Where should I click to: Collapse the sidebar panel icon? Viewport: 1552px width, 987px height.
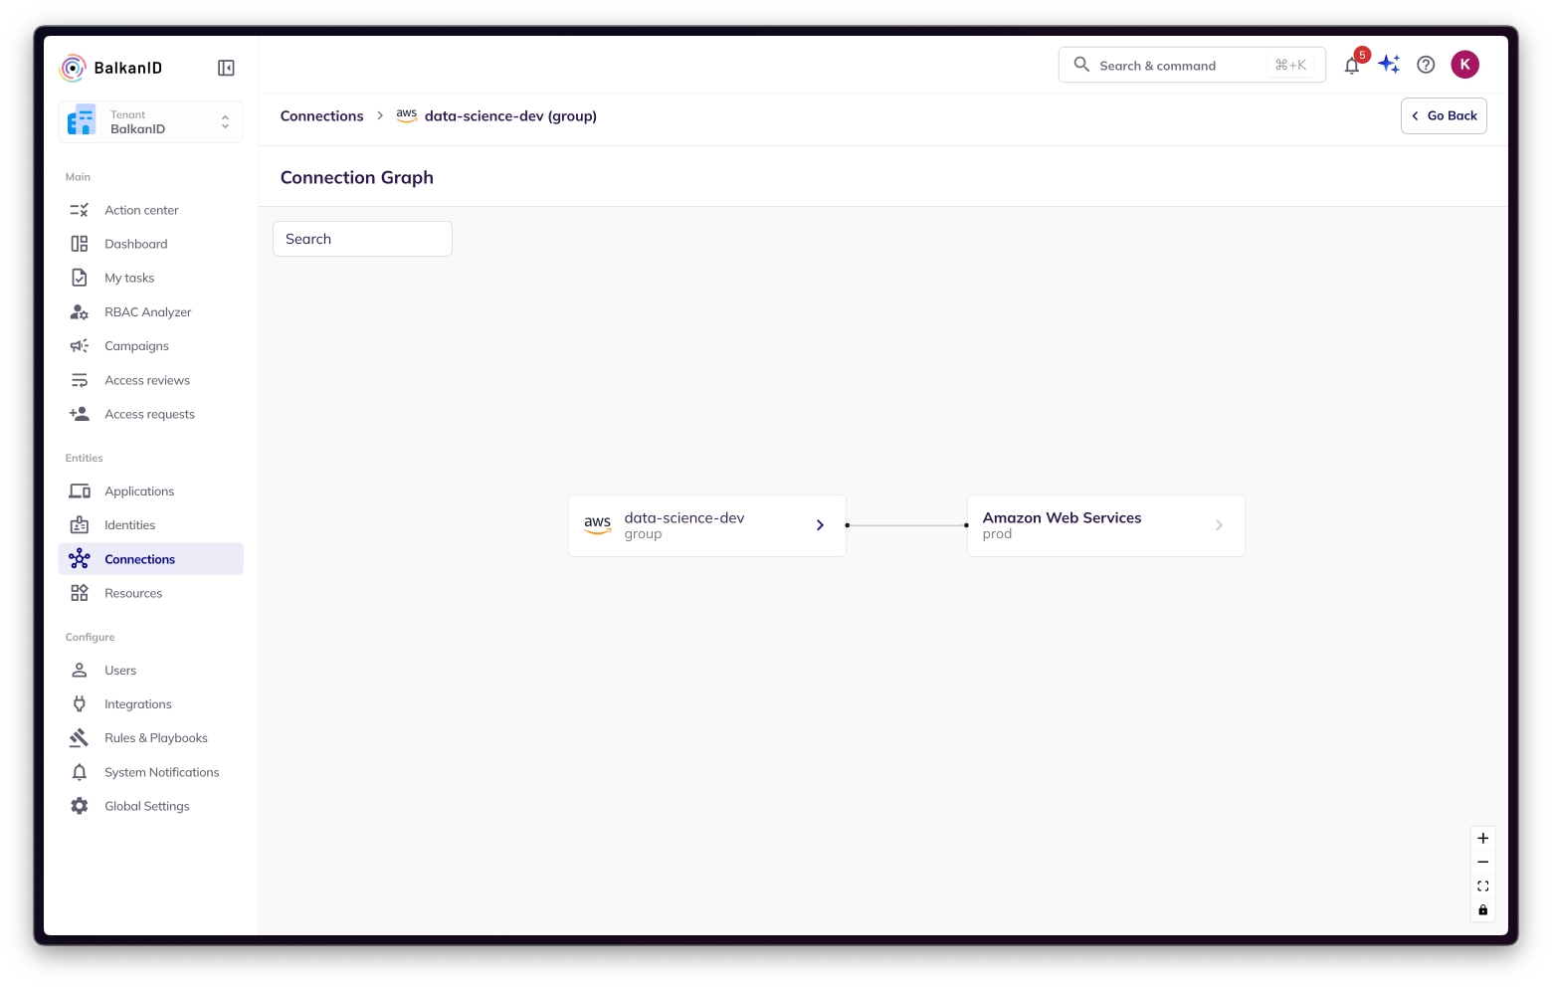click(x=226, y=68)
